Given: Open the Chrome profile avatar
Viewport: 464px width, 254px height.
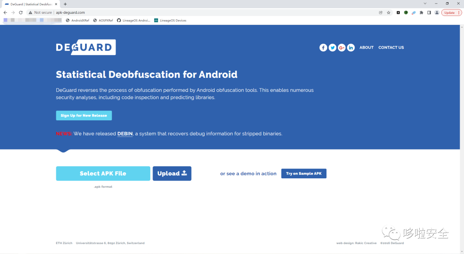Looking at the screenshot, I should (437, 12).
